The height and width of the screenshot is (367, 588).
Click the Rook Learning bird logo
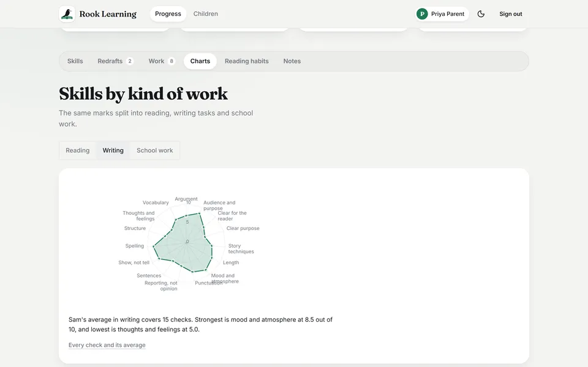(x=67, y=14)
